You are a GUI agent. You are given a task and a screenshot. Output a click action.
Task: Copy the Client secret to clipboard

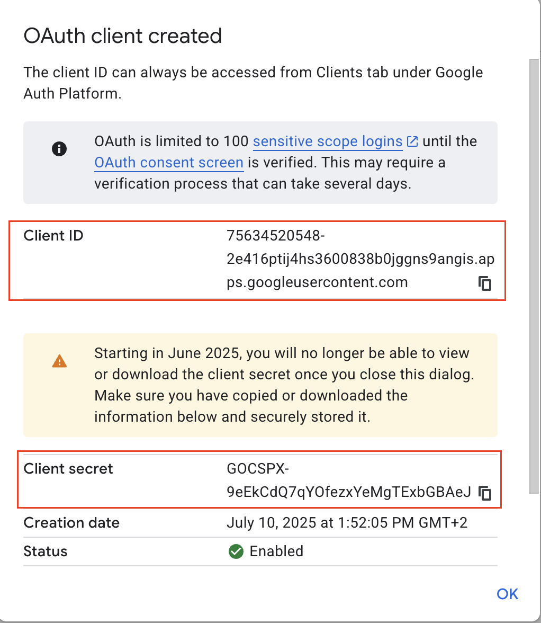click(x=485, y=493)
